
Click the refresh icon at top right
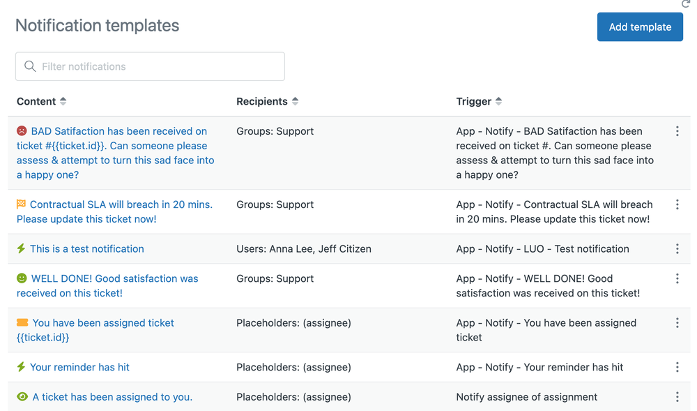tap(685, 4)
